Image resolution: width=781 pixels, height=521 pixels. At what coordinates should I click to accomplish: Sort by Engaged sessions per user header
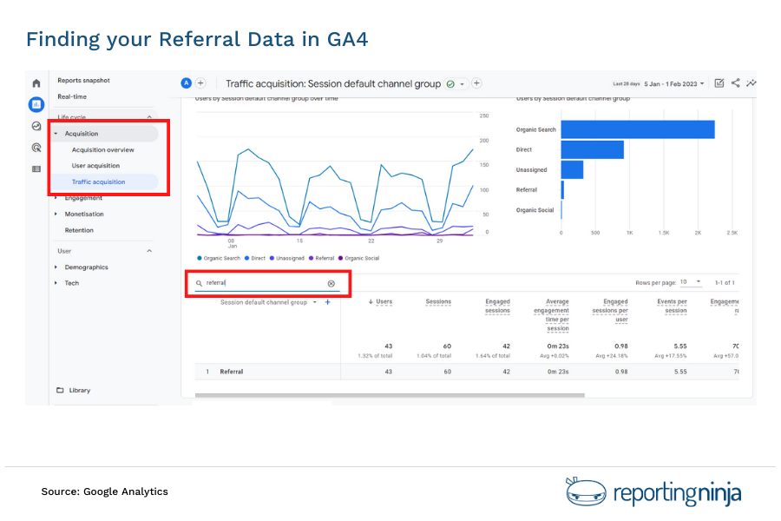610,311
